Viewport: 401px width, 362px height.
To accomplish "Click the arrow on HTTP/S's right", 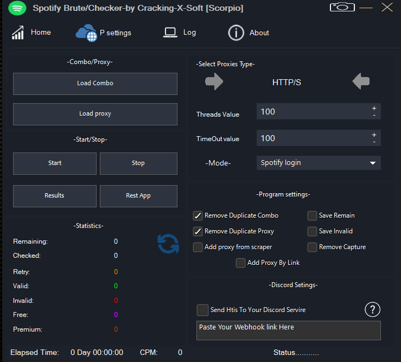I will [x=361, y=81].
